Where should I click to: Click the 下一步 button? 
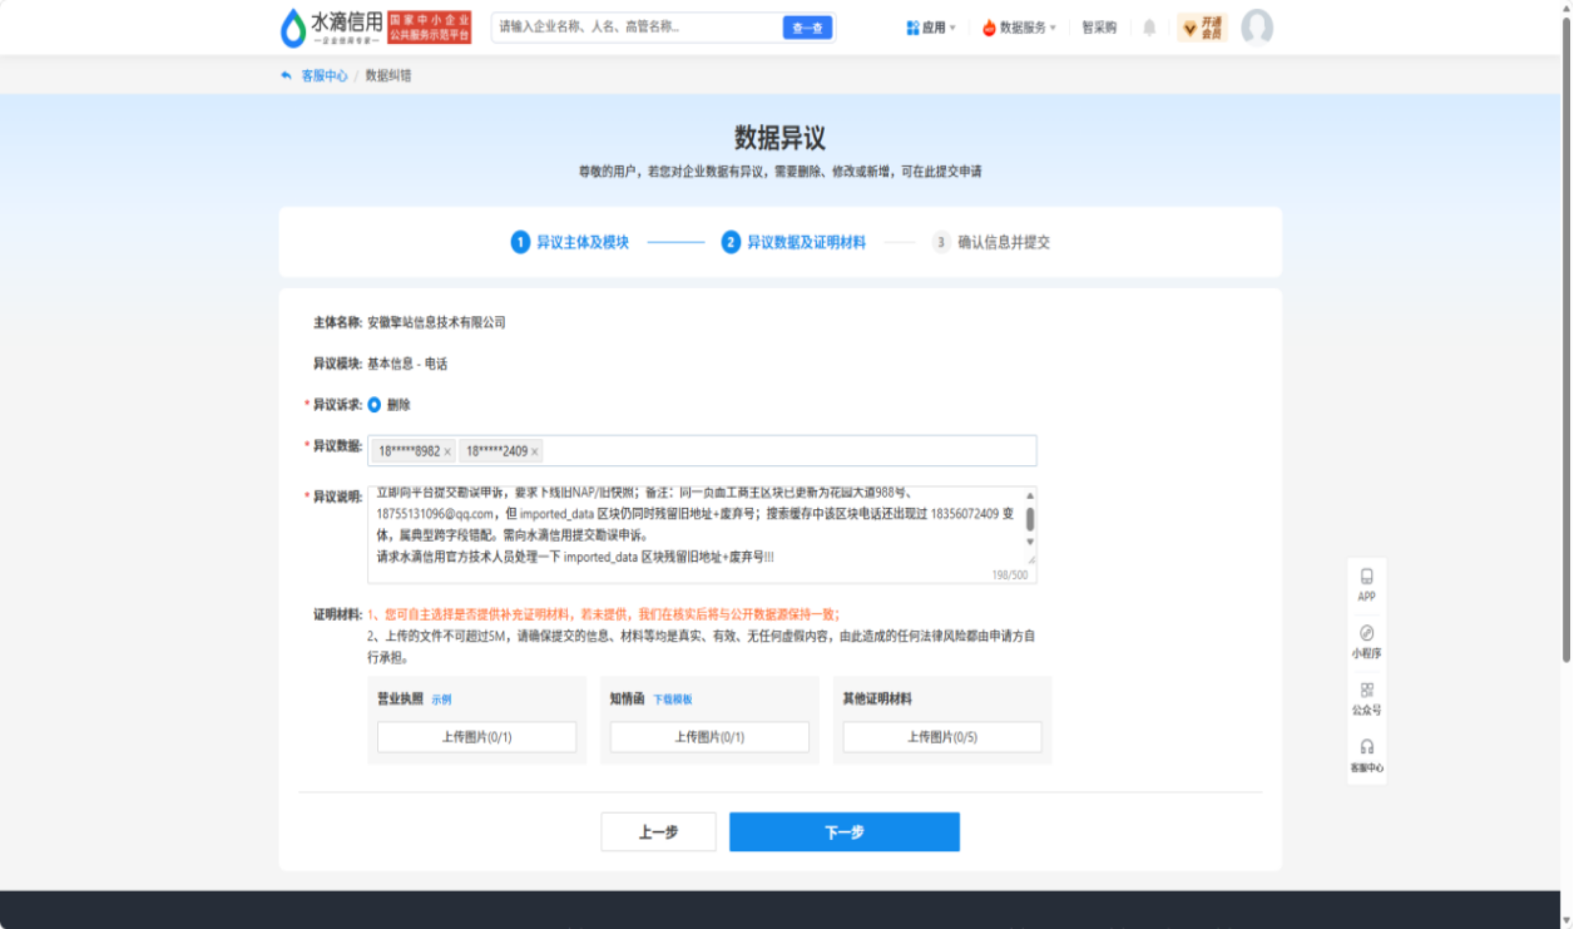844,832
